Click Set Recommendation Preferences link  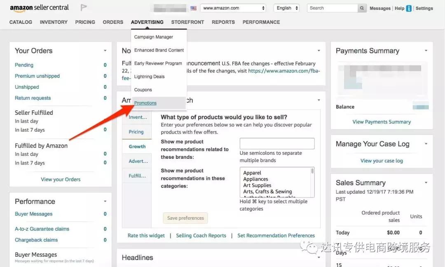pos(276,236)
